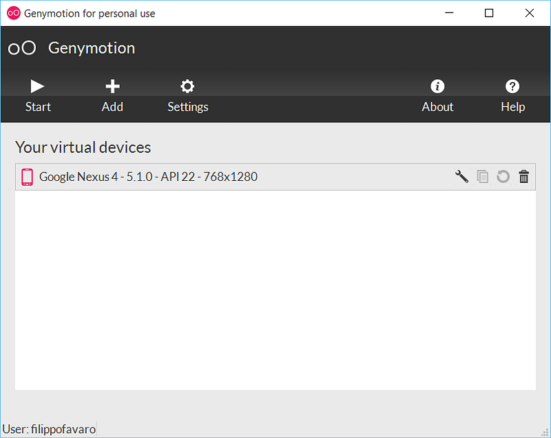The height and width of the screenshot is (438, 551).
Task: Open the Settings gear
Action: pyautogui.click(x=187, y=86)
